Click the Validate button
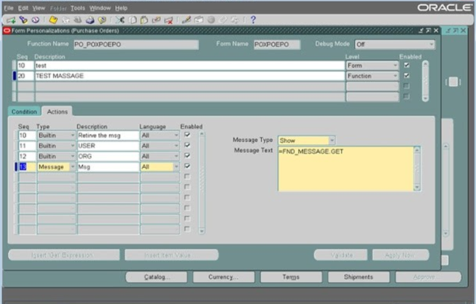The image size is (476, 304). point(340,255)
